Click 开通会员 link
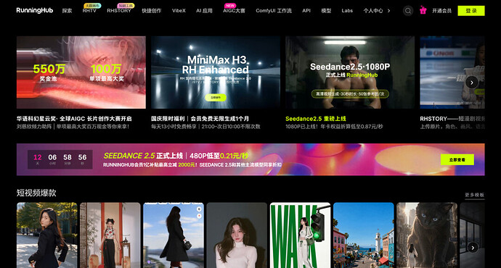The width and height of the screenshot is (501, 268). 441,11
